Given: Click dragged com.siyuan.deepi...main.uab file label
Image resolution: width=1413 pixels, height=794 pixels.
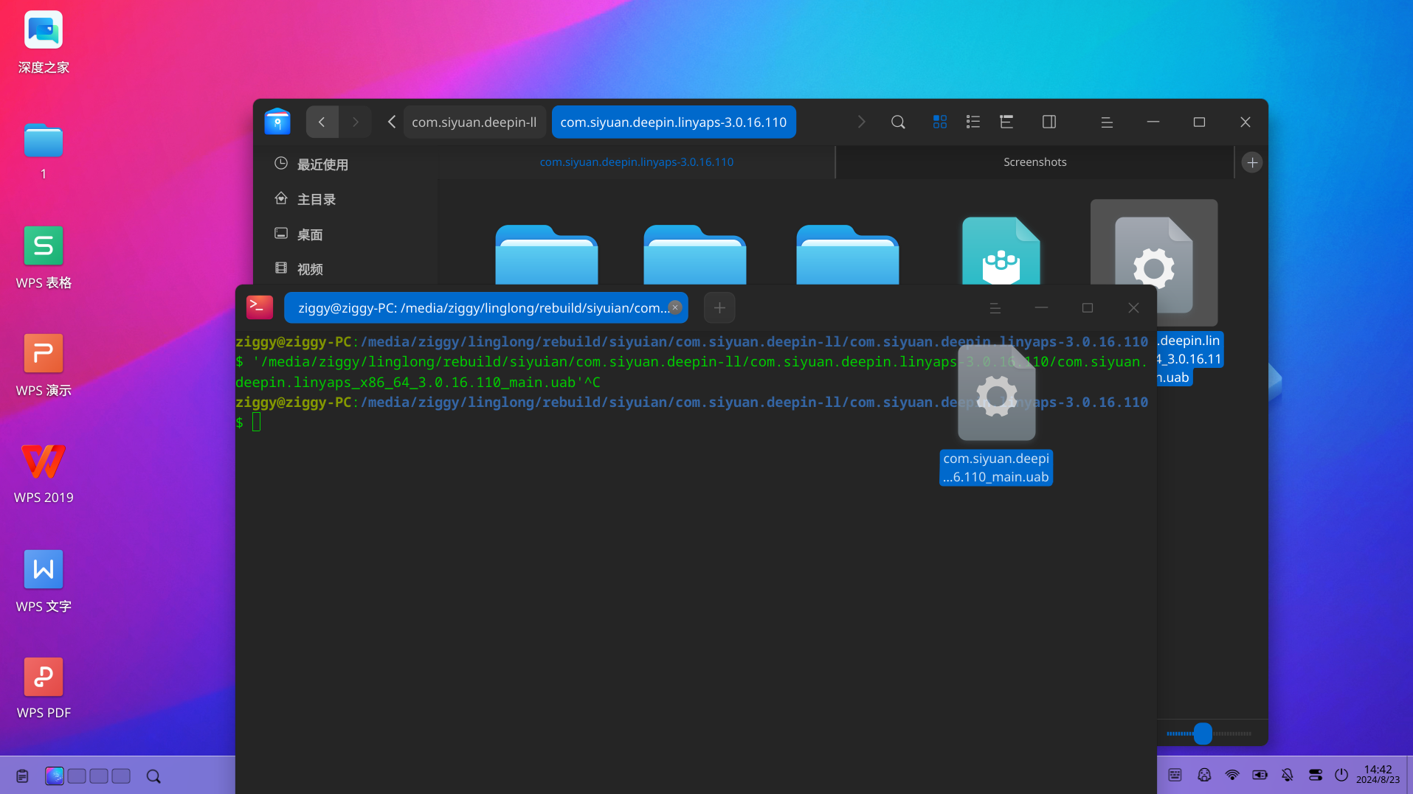Looking at the screenshot, I should (996, 467).
